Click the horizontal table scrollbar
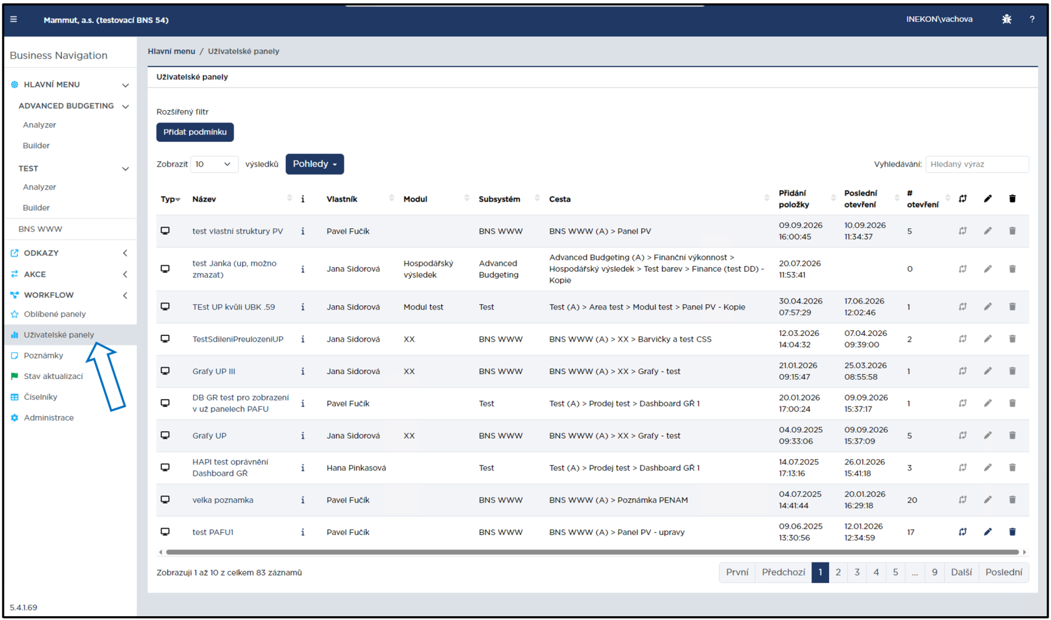Screen dimensions: 1051x620 coord(592,552)
